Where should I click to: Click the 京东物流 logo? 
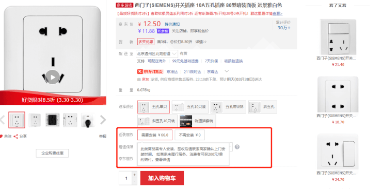pos(150,72)
